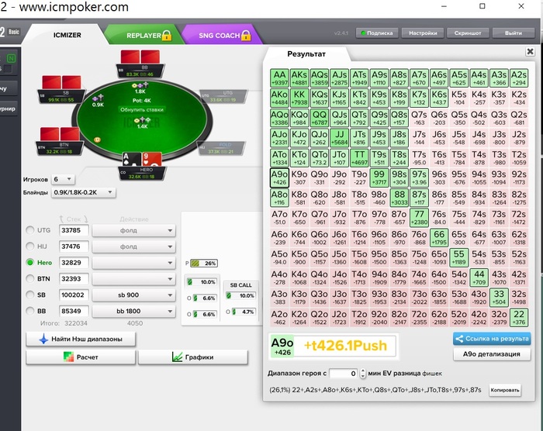
Task: Select the UTG radio button
Action: click(30, 230)
